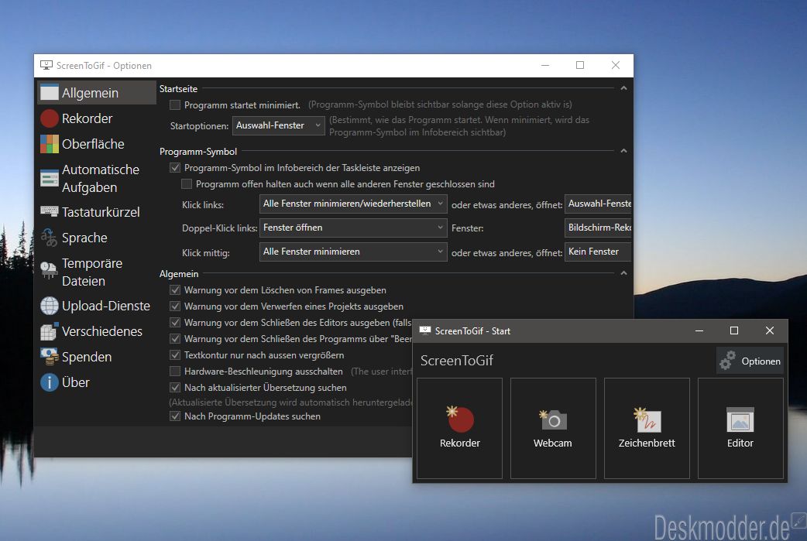Click the Tastaturkürzel keyboard icon
Screen dimensions: 807x541
[50, 211]
